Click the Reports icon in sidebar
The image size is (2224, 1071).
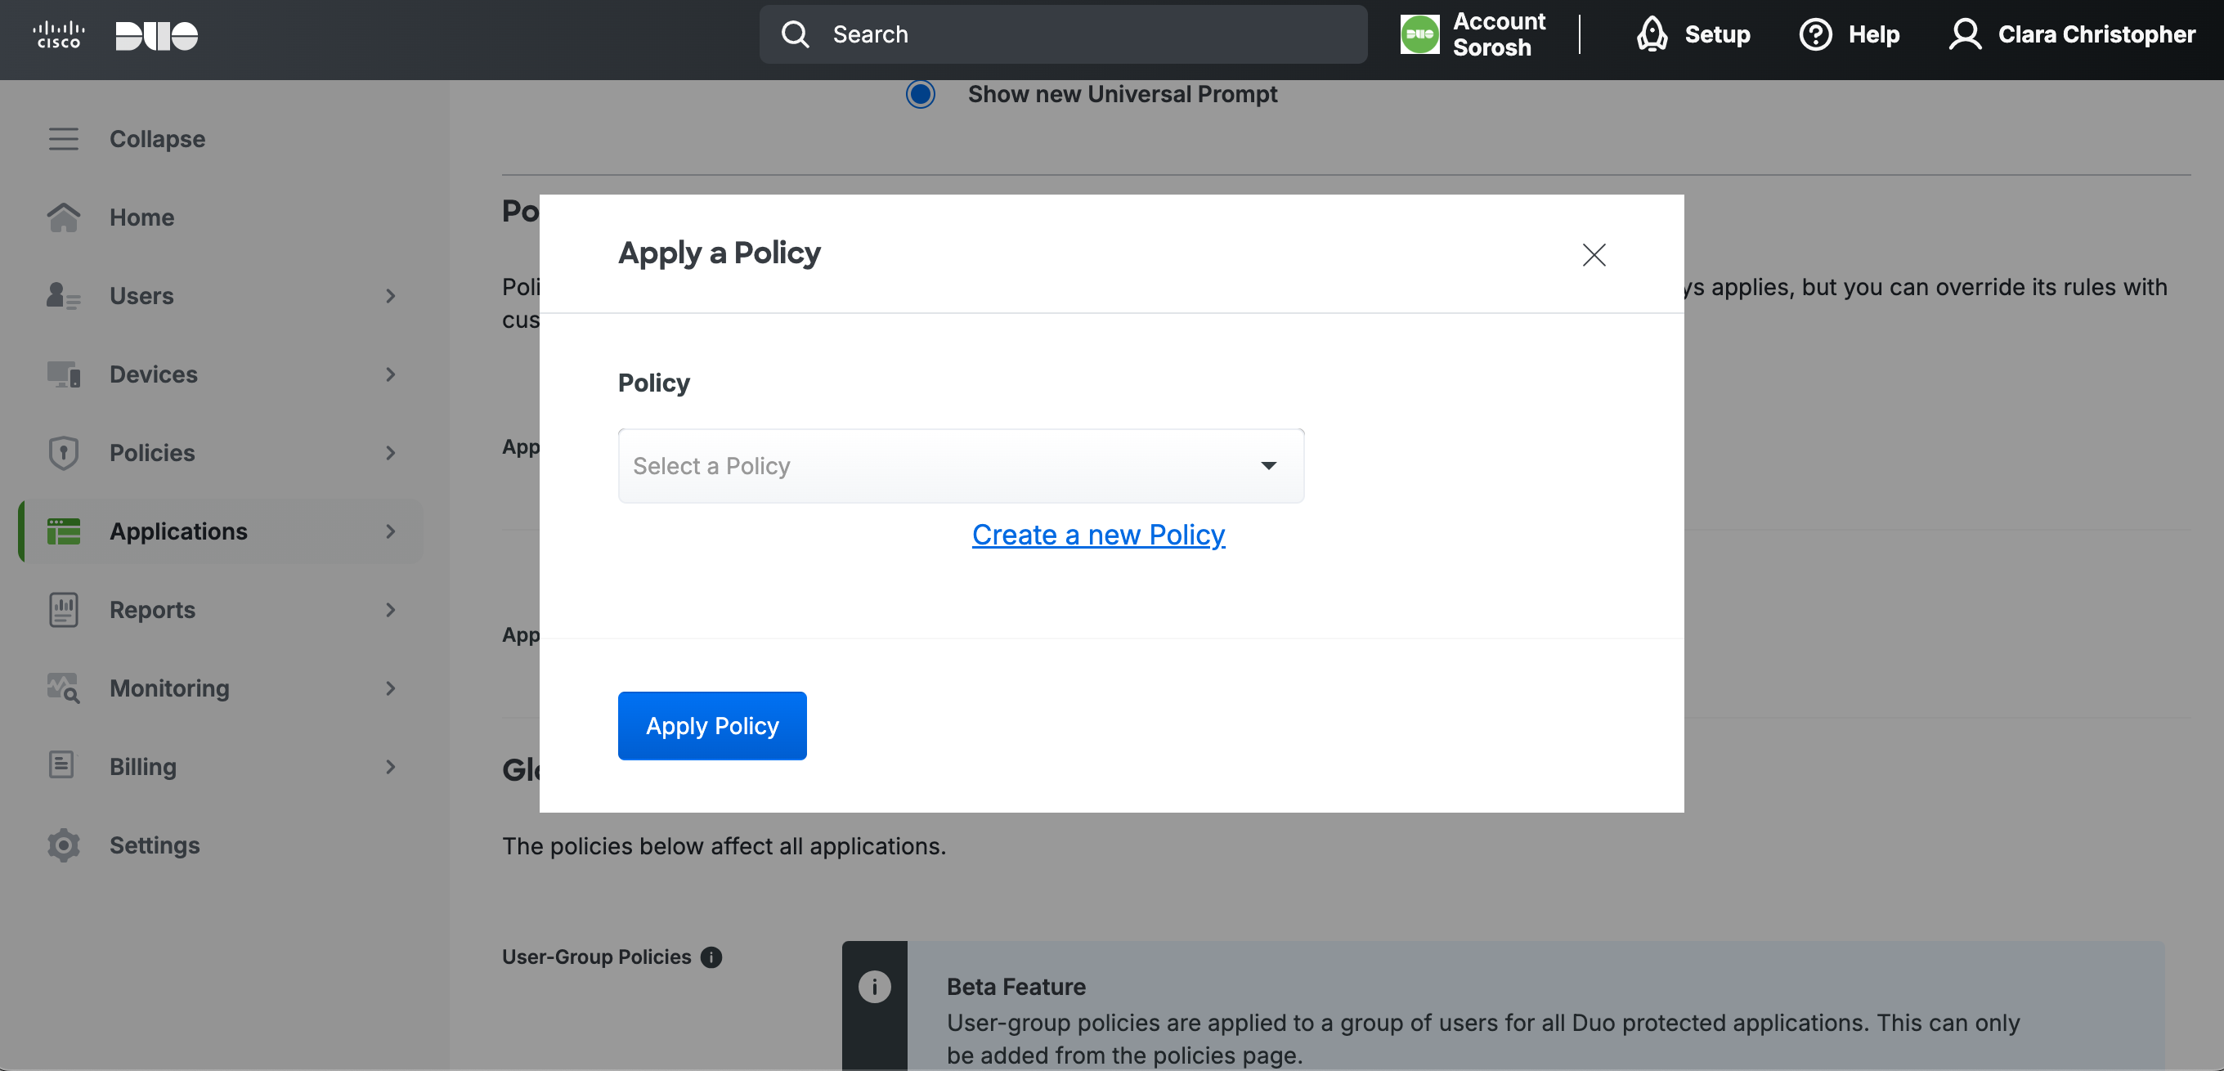pos(63,610)
